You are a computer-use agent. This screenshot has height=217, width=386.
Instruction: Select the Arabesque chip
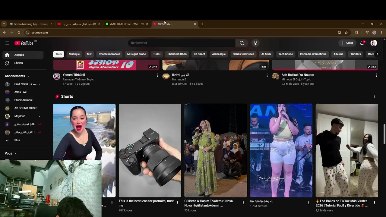pyautogui.click(x=219, y=54)
